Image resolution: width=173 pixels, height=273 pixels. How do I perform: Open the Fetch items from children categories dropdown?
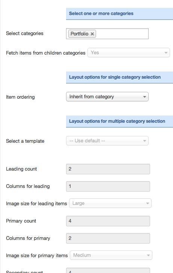[x=129, y=53]
